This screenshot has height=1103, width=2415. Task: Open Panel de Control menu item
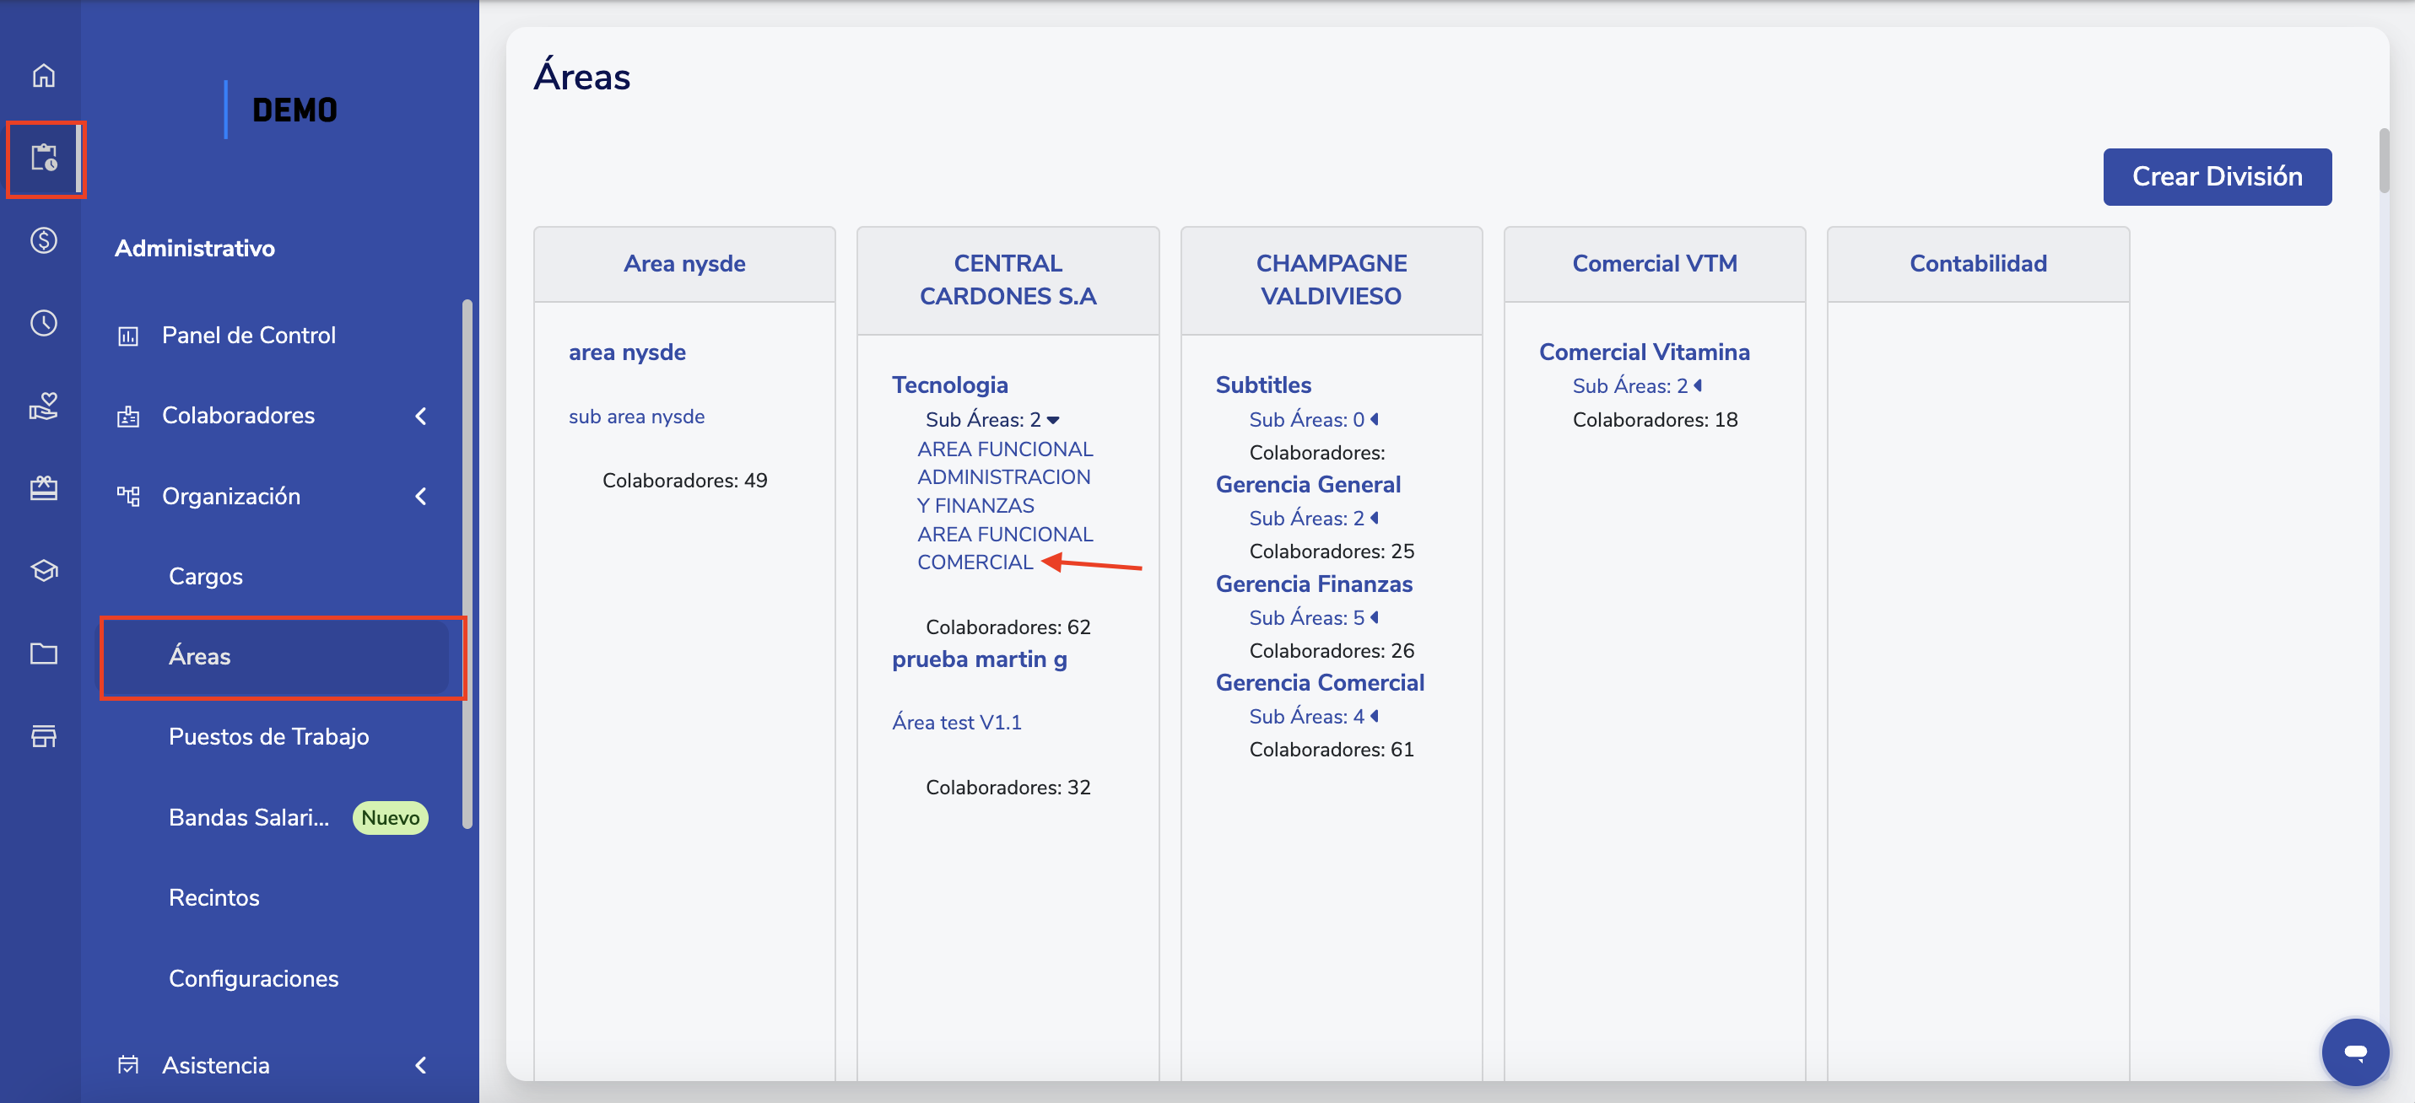coord(248,336)
